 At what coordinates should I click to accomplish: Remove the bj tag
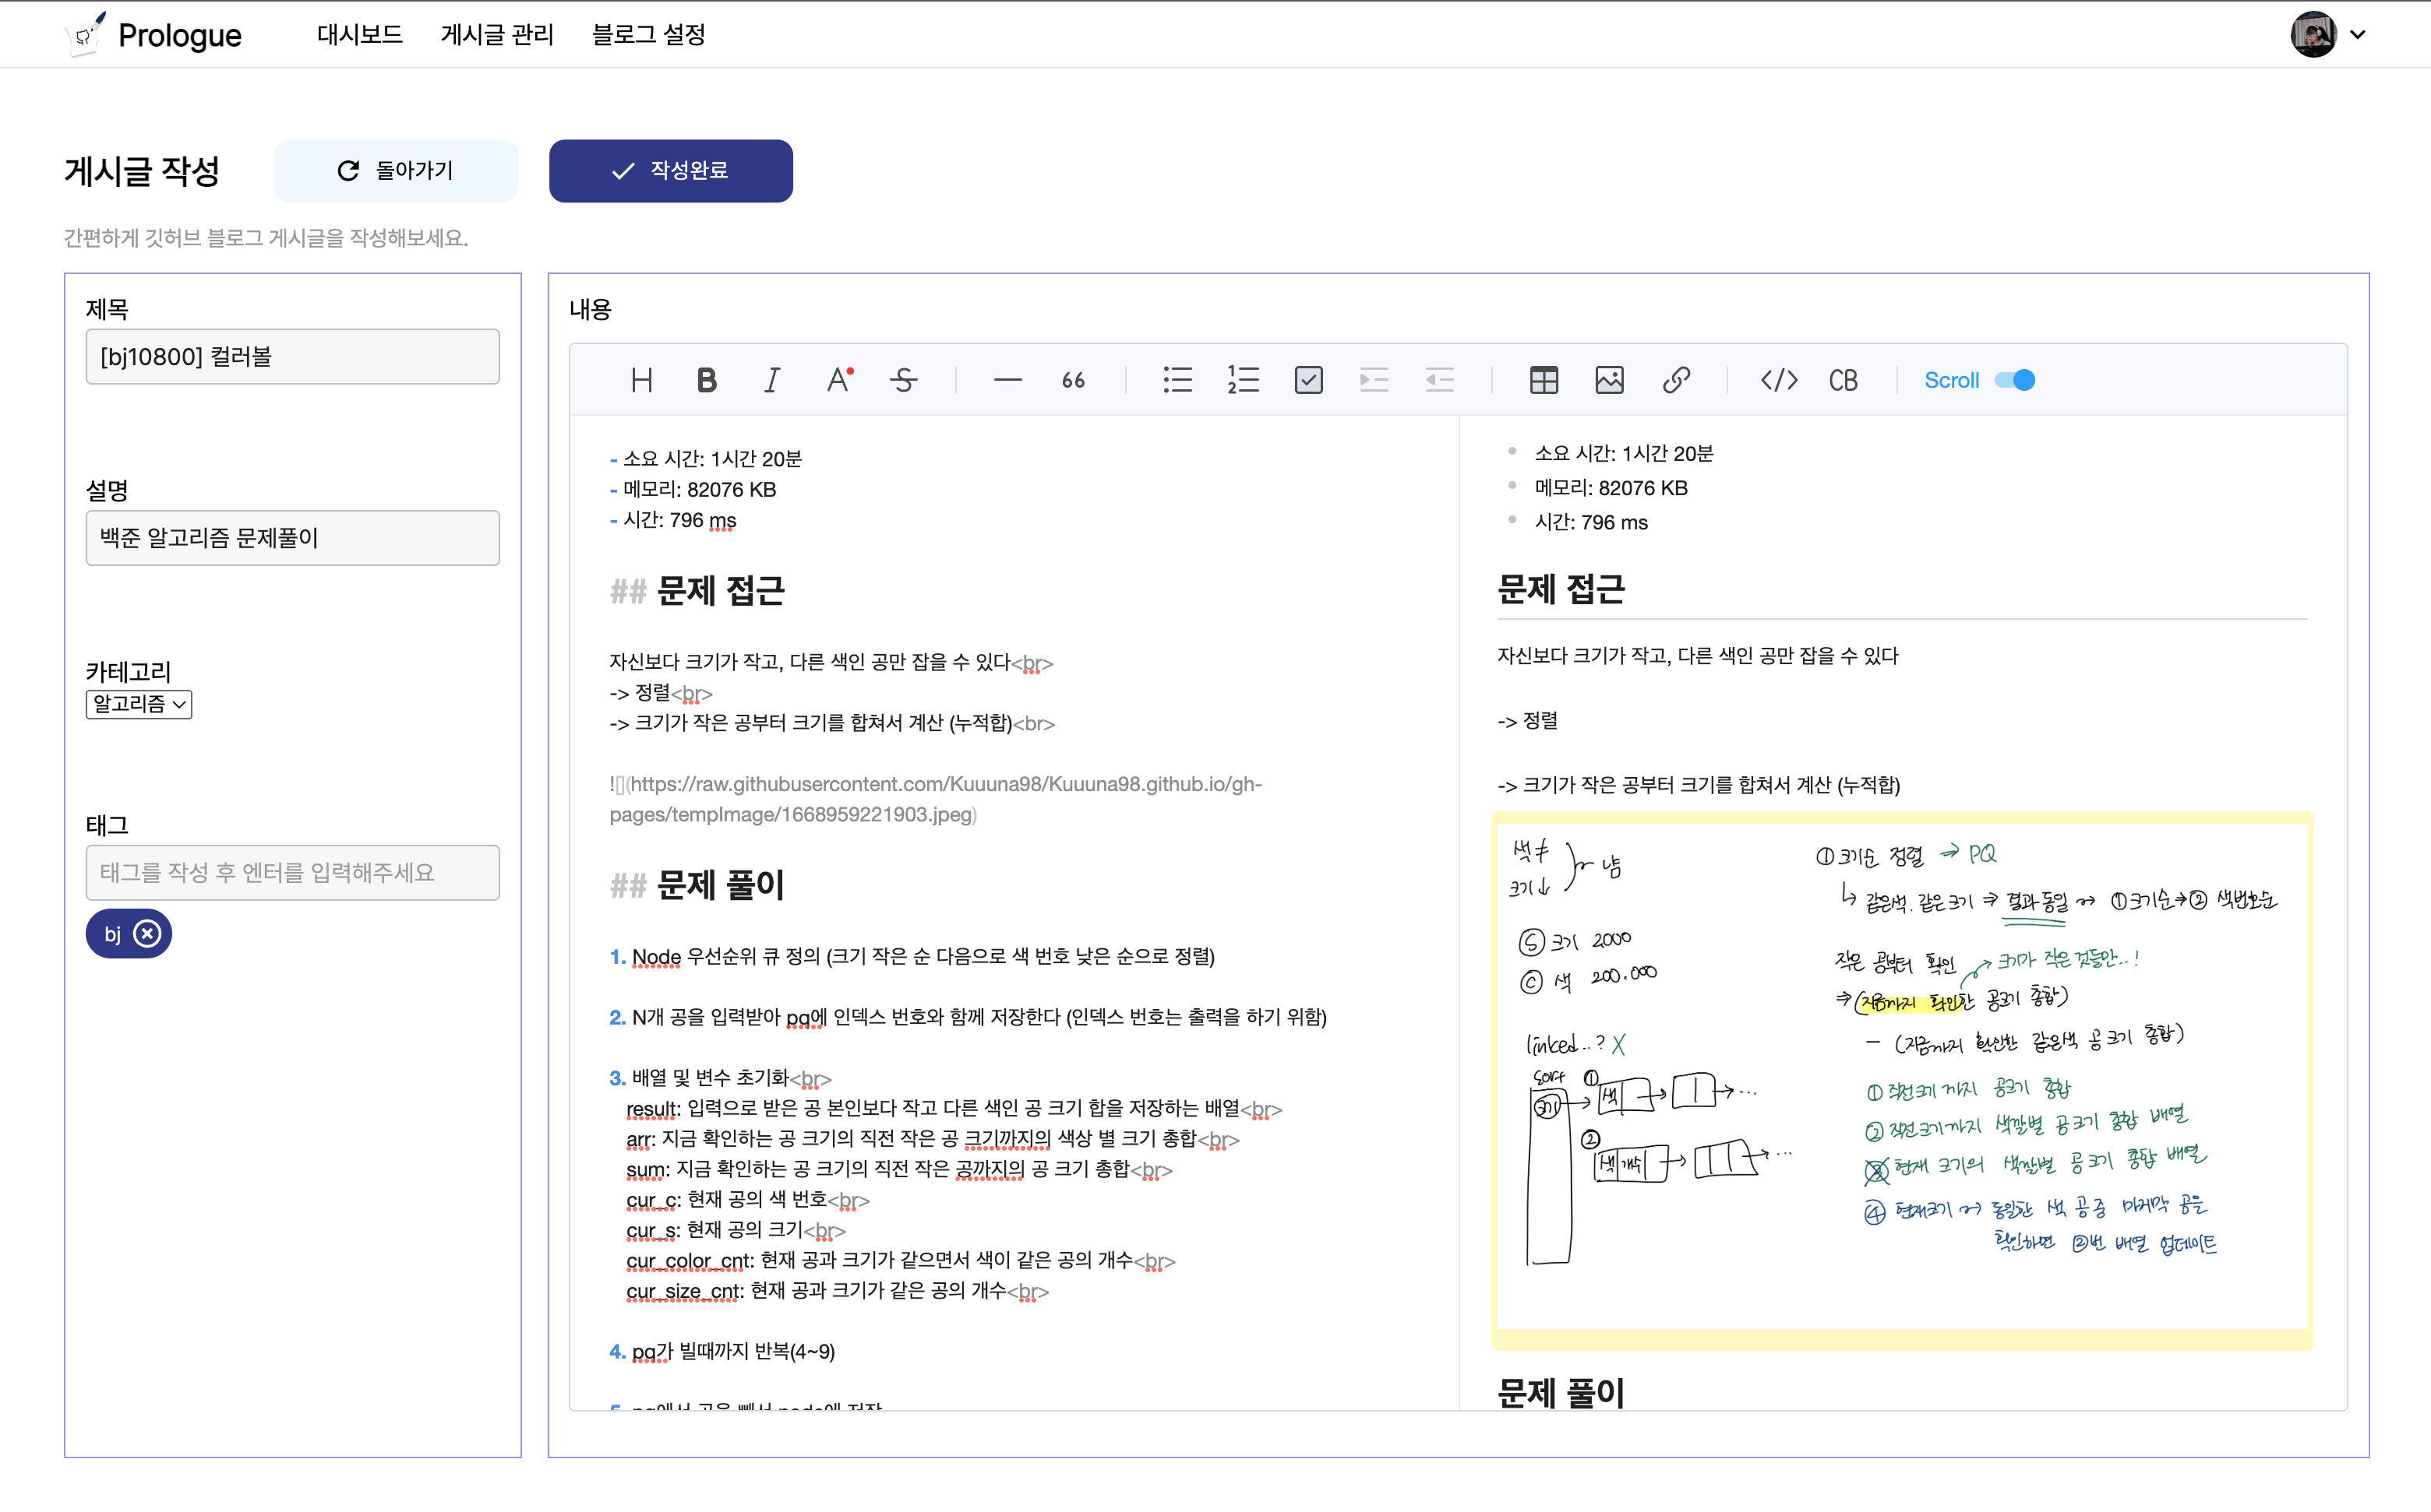[x=147, y=933]
